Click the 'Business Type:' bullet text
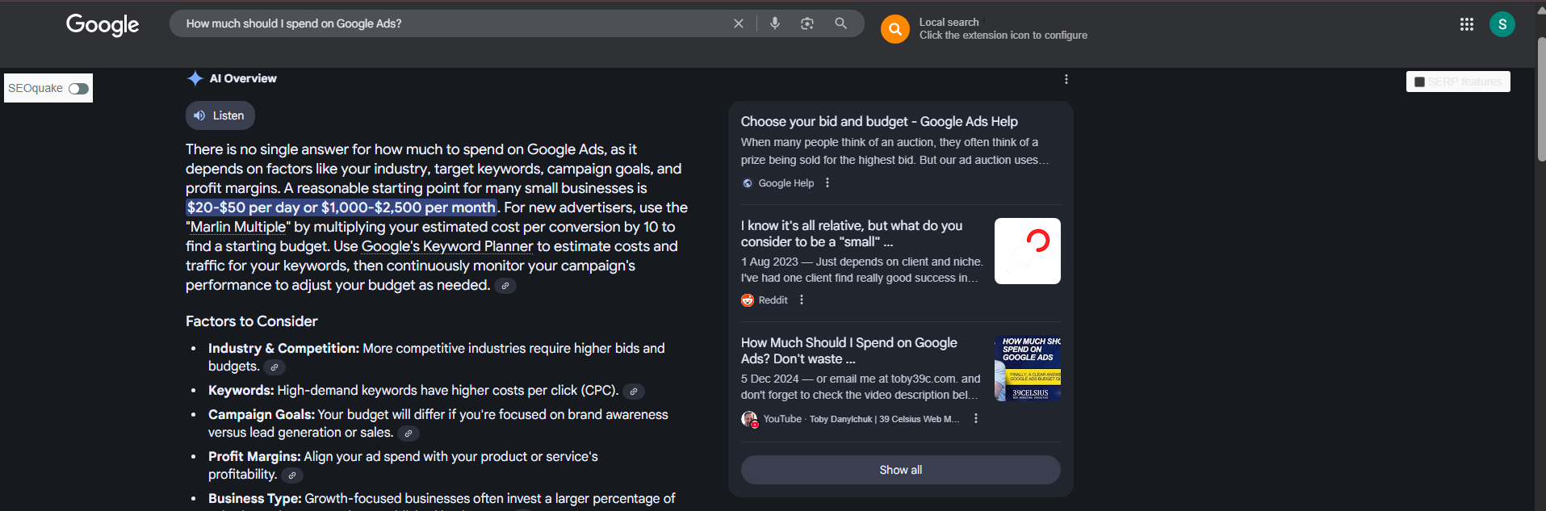Viewport: 1546px width, 511px height. click(x=254, y=499)
